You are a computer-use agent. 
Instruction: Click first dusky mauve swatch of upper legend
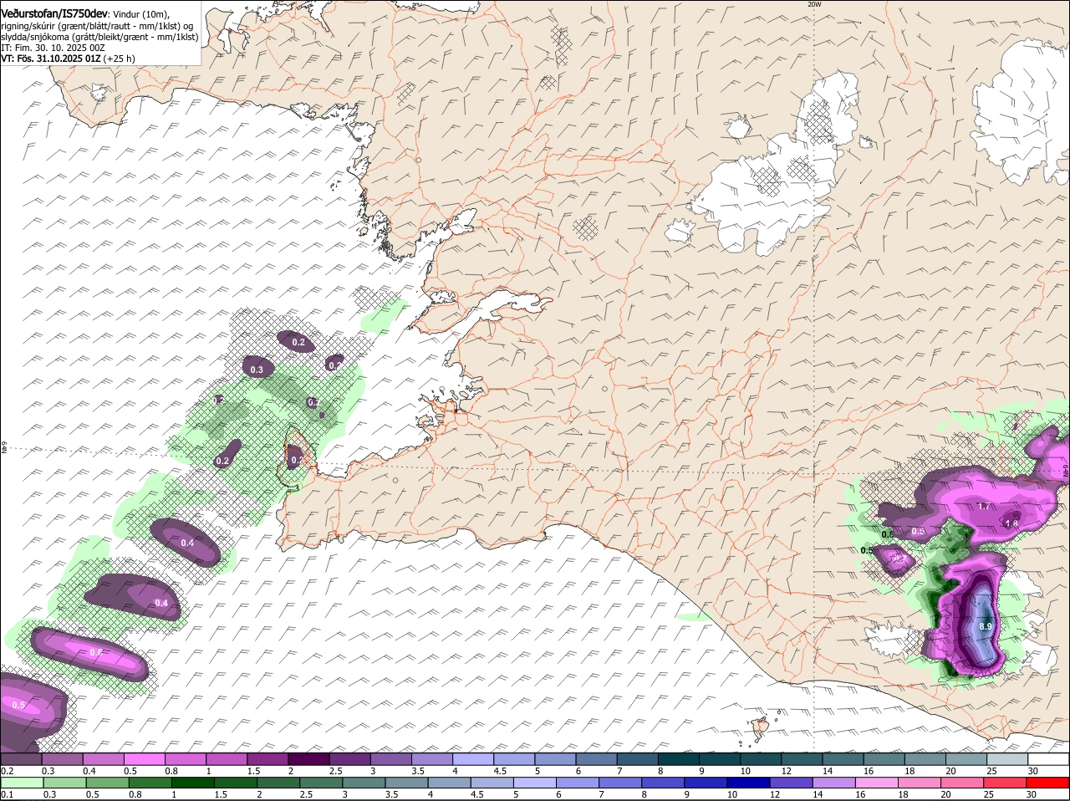(21, 759)
